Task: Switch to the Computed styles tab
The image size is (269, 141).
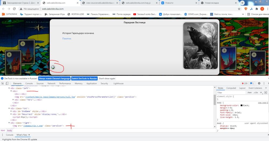Action: coord(231,88)
